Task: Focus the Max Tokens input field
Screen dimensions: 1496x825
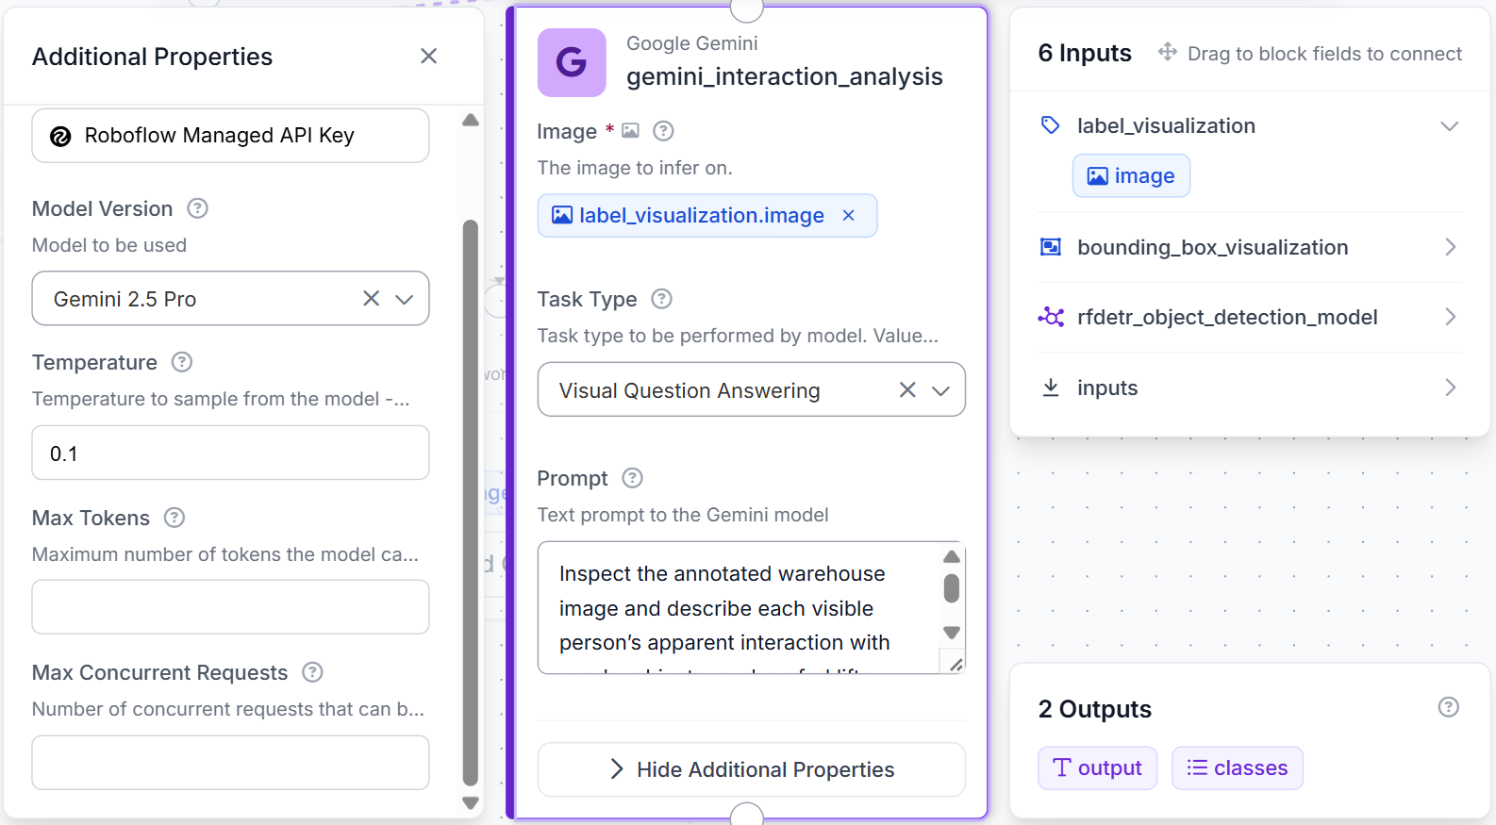Action: pos(230,607)
